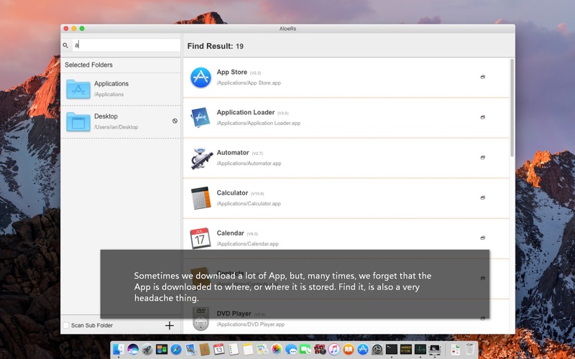Image resolution: width=575 pixels, height=359 pixels.
Task: Select the "Calendar" result title
Action: (230, 233)
